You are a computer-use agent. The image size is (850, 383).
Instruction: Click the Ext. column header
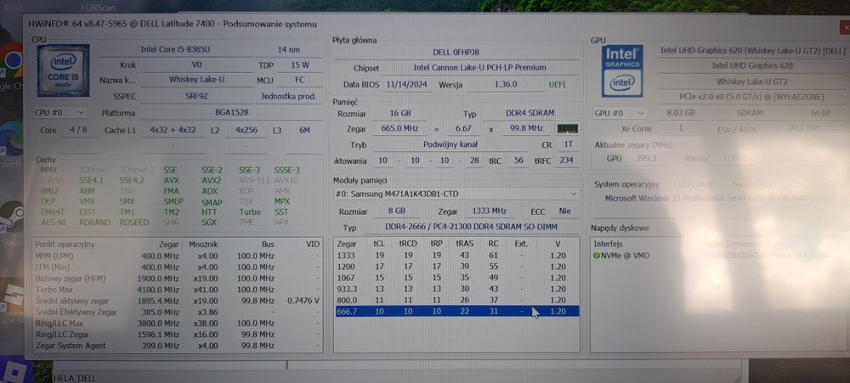pos(521,244)
